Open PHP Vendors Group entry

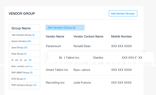[25, 85]
